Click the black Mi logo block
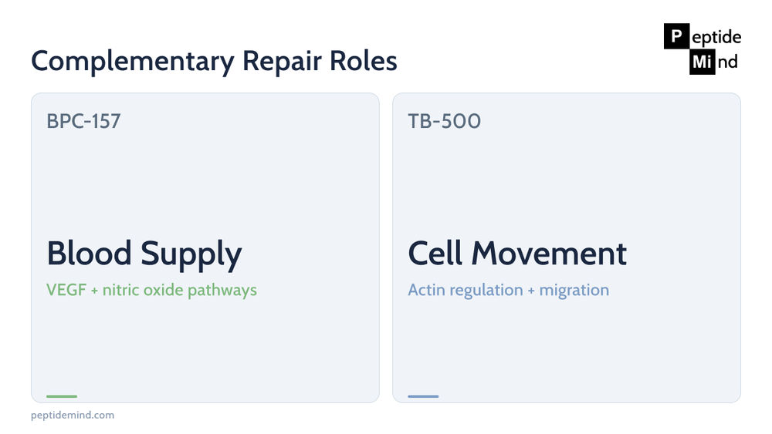This screenshot has height=434, width=772. (x=702, y=62)
